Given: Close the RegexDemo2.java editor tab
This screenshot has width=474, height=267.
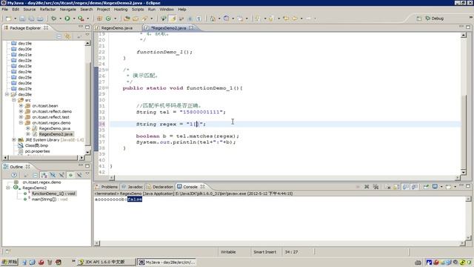Looking at the screenshot, I should pyautogui.click(x=191, y=27).
